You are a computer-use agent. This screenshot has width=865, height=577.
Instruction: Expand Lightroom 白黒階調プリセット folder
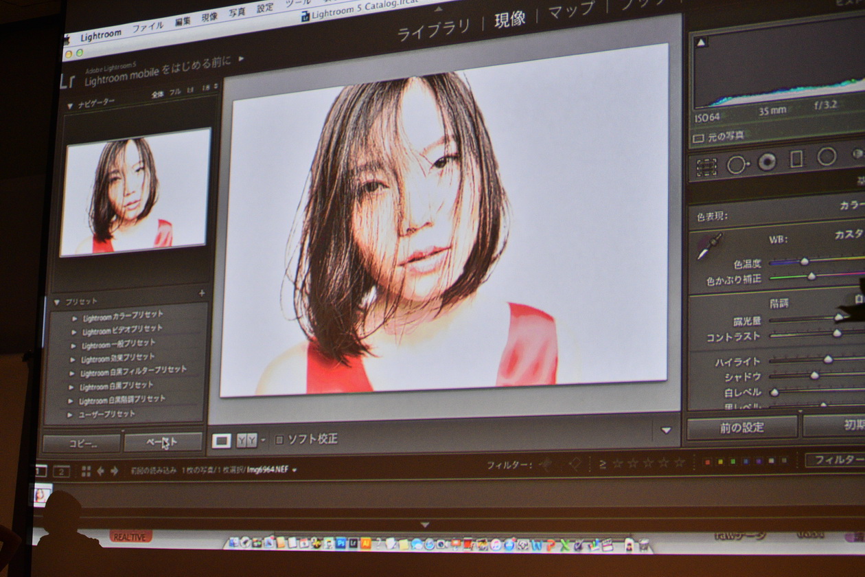pyautogui.click(x=71, y=402)
